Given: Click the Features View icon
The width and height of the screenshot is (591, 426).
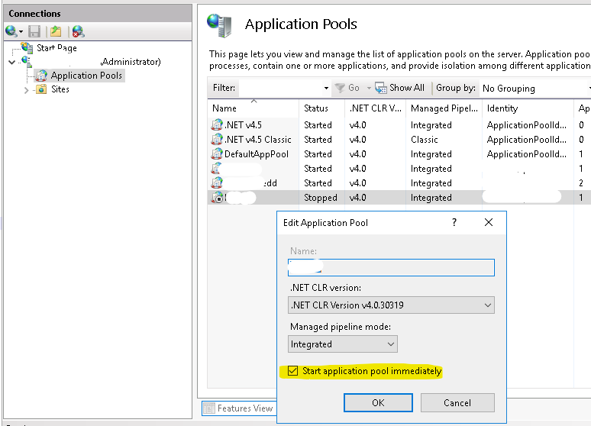Looking at the screenshot, I should [x=209, y=408].
